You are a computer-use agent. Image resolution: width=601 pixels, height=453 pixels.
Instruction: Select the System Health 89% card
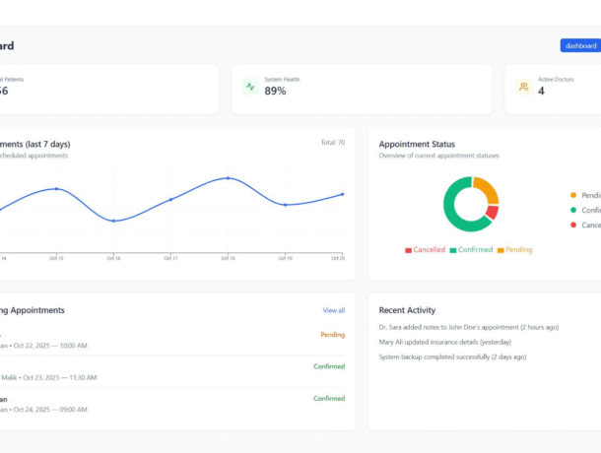(362, 90)
